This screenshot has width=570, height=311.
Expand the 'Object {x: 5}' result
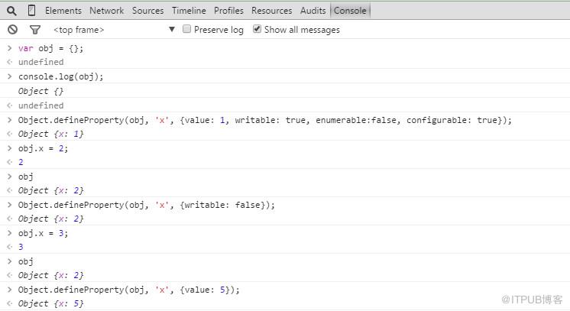pos(51,303)
